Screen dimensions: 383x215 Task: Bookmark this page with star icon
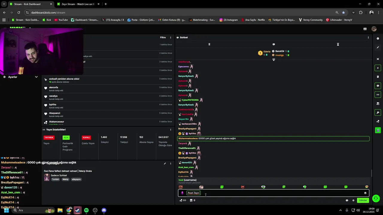tap(344, 13)
